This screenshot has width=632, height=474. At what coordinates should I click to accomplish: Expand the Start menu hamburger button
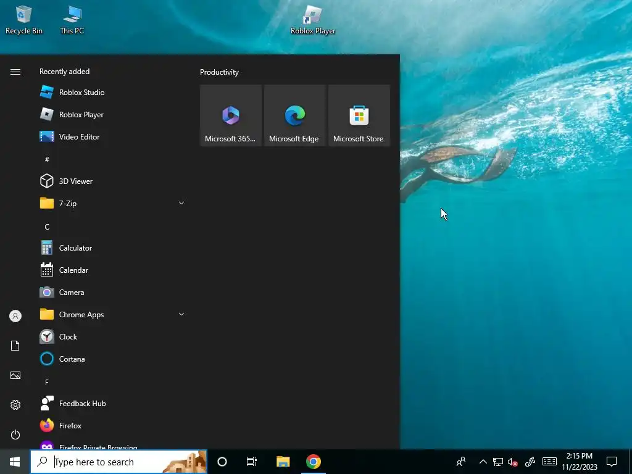[x=15, y=72]
